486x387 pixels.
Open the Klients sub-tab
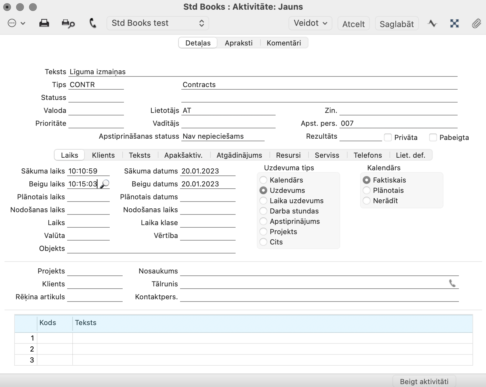(103, 155)
